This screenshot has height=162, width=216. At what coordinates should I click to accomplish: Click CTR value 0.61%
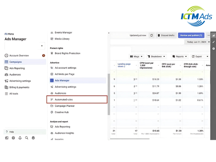click(200, 100)
